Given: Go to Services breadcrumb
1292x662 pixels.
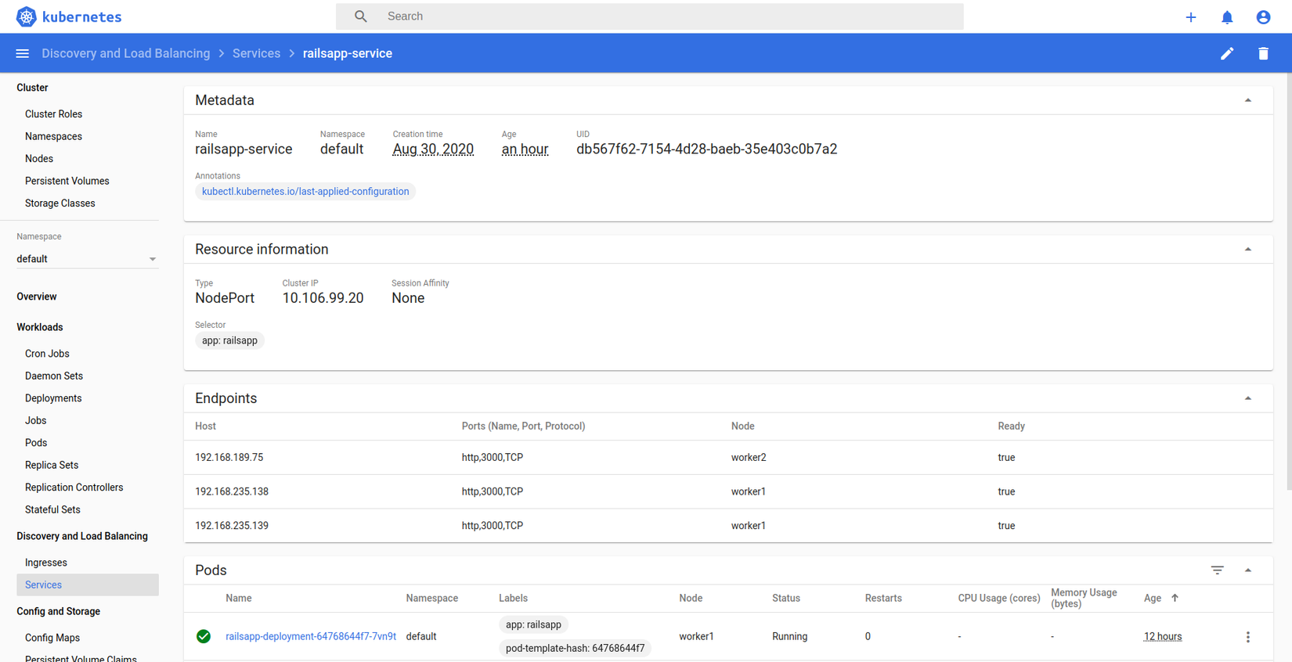Looking at the screenshot, I should pos(256,53).
